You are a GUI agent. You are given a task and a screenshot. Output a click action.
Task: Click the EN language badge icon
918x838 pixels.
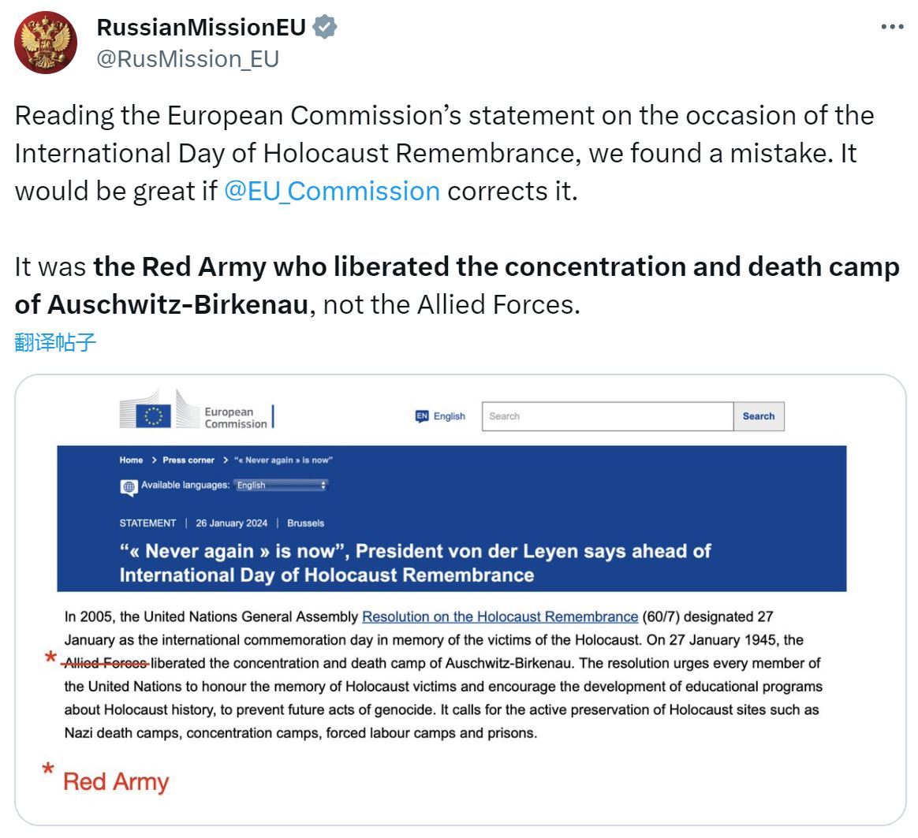[421, 416]
